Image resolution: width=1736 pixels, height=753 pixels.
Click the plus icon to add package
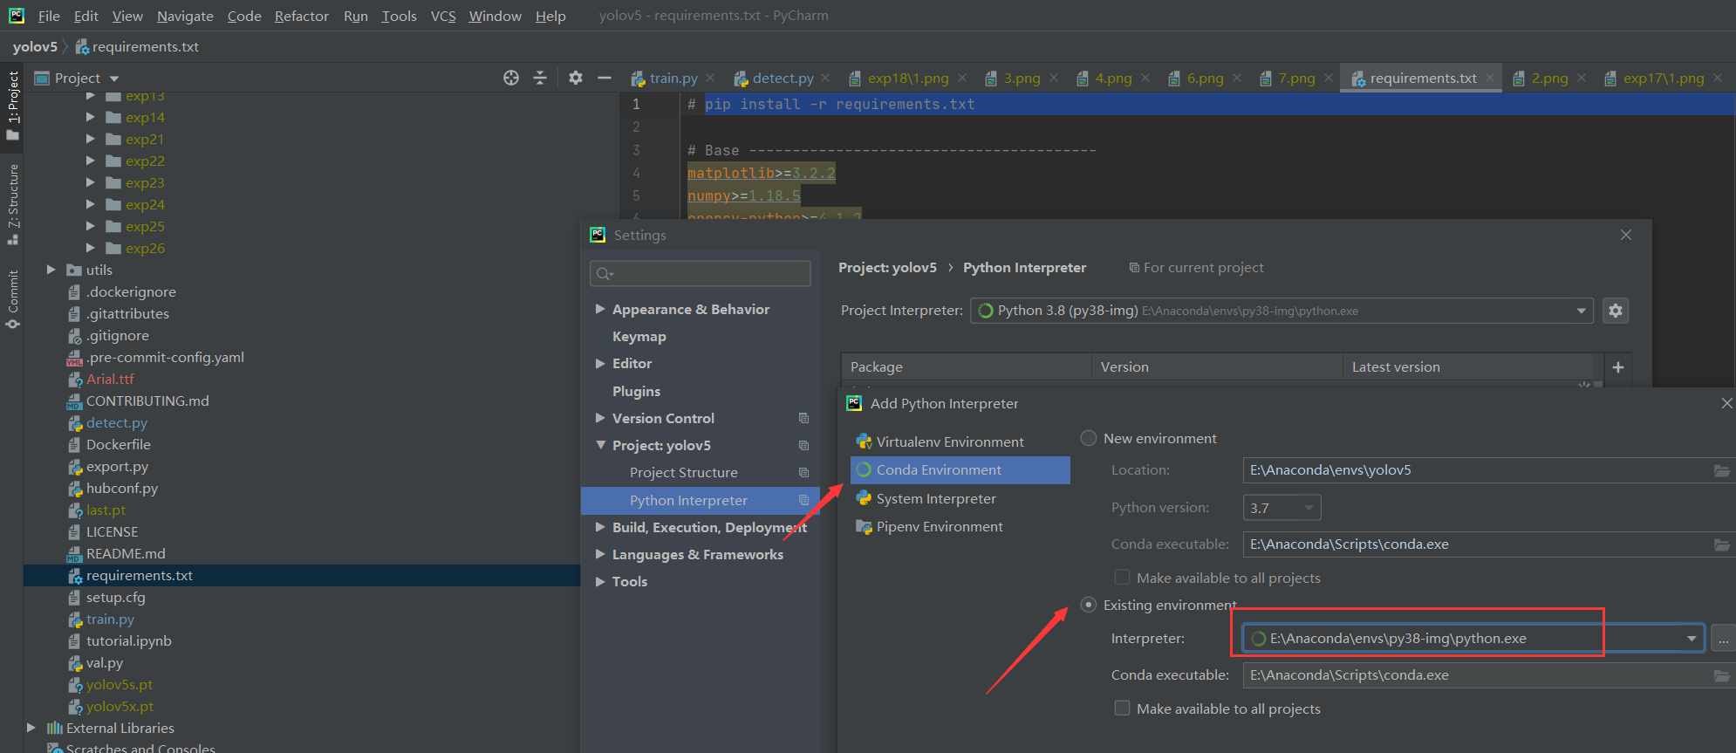click(1618, 367)
